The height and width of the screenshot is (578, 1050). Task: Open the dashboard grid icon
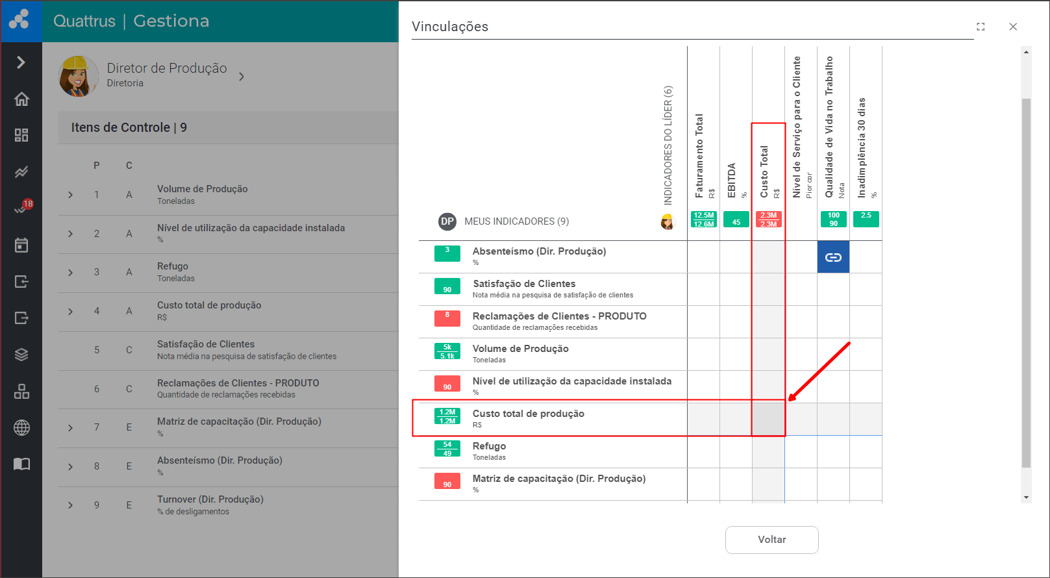[21, 135]
